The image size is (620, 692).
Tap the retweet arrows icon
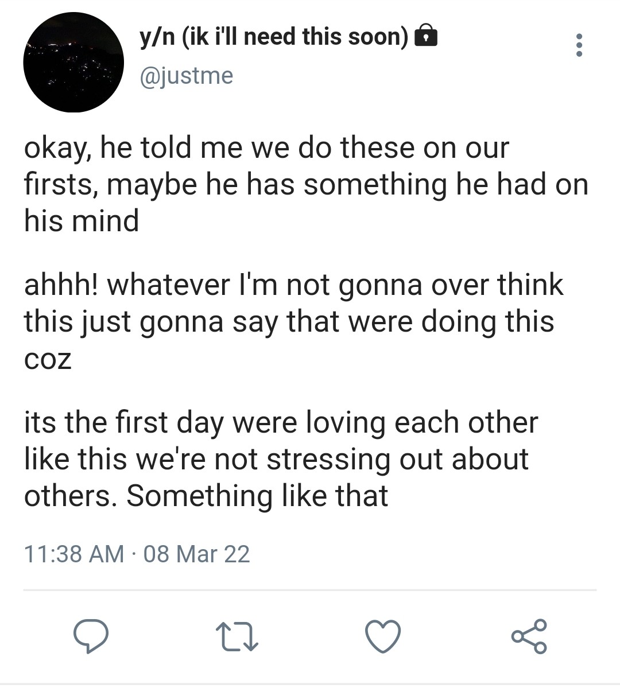tap(237, 637)
